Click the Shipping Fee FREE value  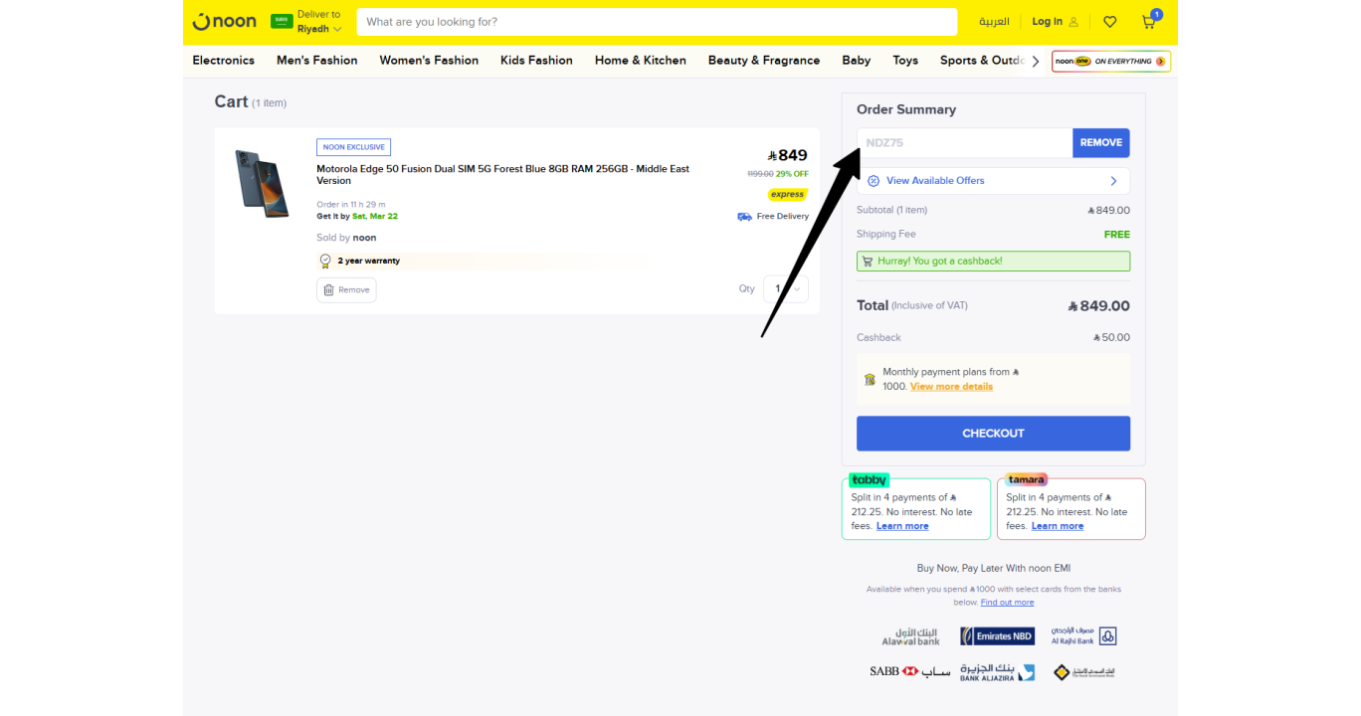click(x=1117, y=235)
